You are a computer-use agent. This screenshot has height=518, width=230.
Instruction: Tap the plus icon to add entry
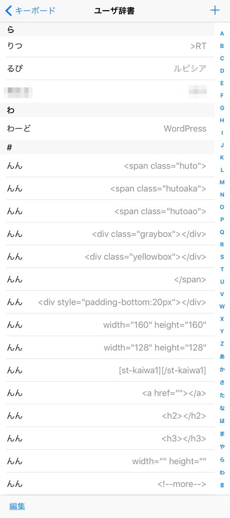(x=215, y=11)
